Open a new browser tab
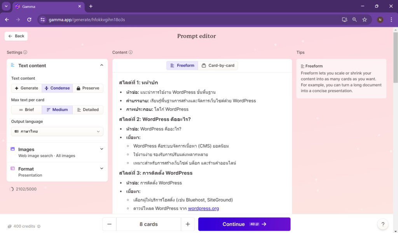The image size is (398, 233). (91, 6)
